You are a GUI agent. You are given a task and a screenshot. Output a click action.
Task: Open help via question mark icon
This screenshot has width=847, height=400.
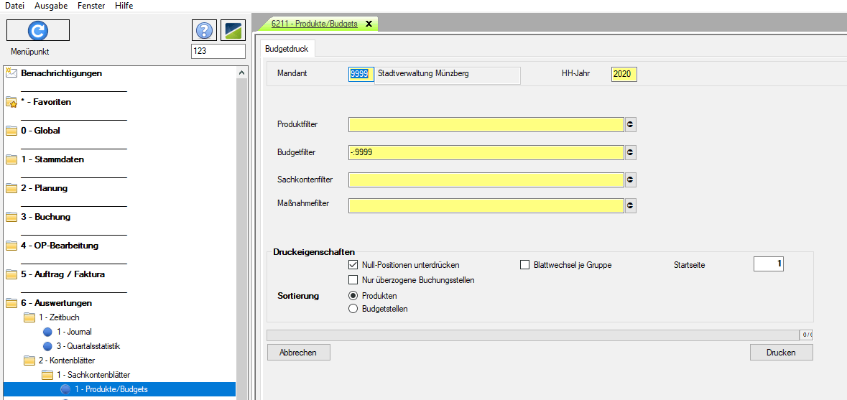click(x=204, y=30)
